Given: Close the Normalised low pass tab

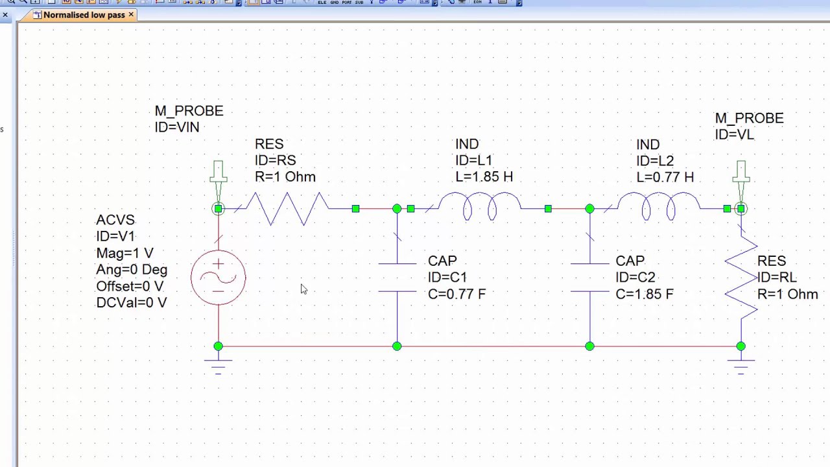Looking at the screenshot, I should click(131, 14).
